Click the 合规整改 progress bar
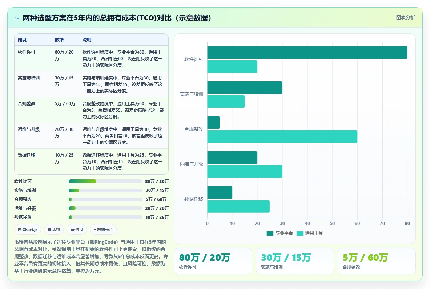 coord(105,199)
